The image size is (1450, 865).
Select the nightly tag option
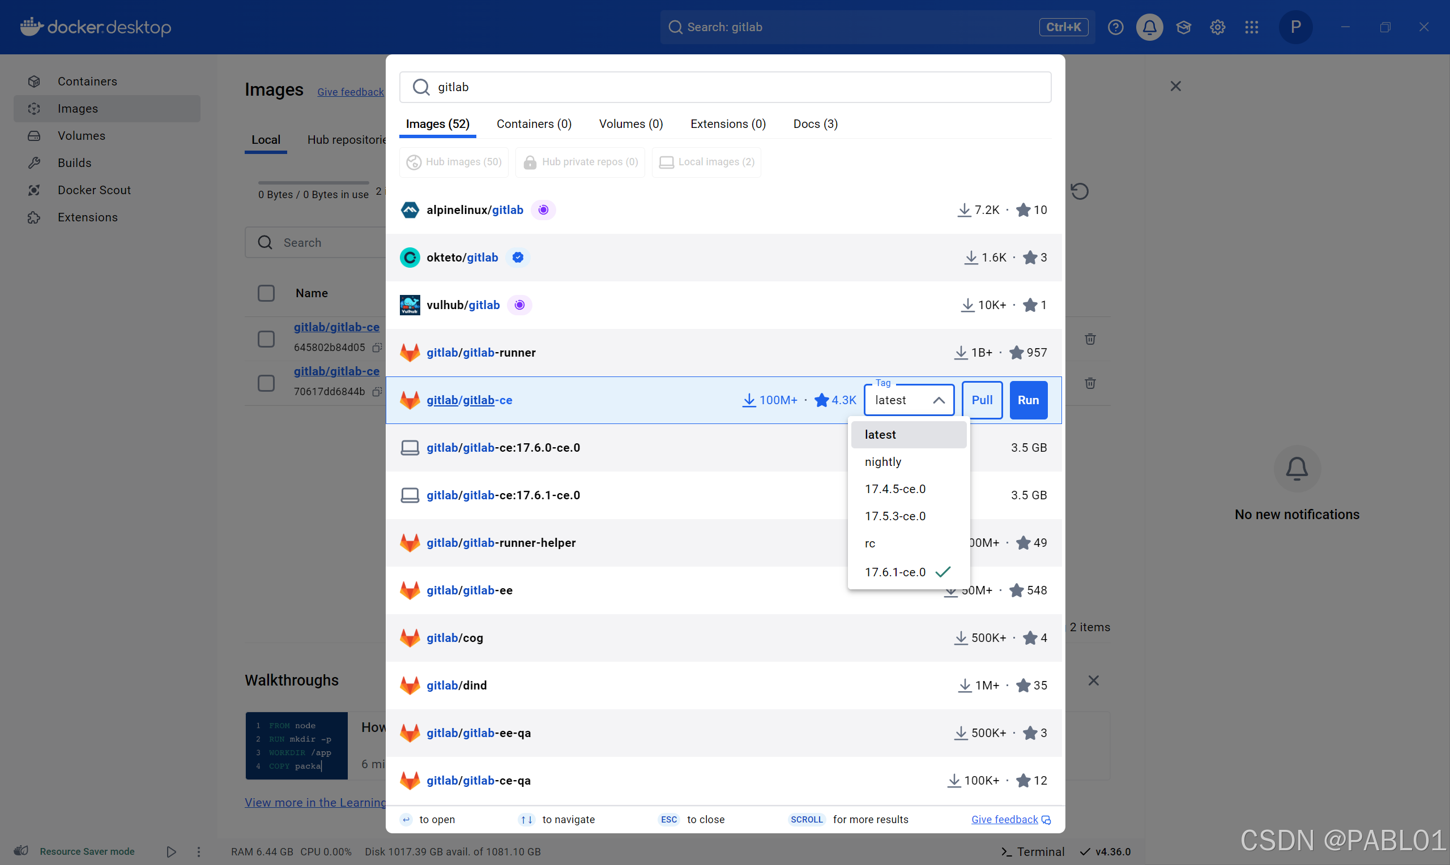882,461
